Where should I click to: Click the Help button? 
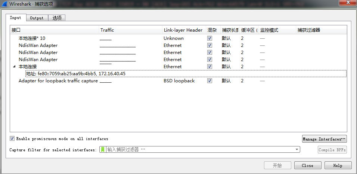click(338, 165)
